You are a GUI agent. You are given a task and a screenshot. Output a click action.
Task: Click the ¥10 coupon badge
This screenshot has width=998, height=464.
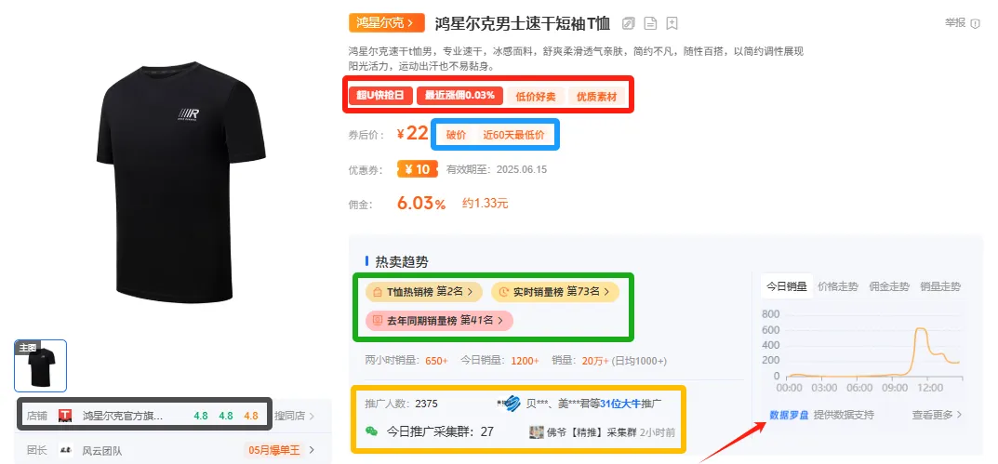click(417, 169)
